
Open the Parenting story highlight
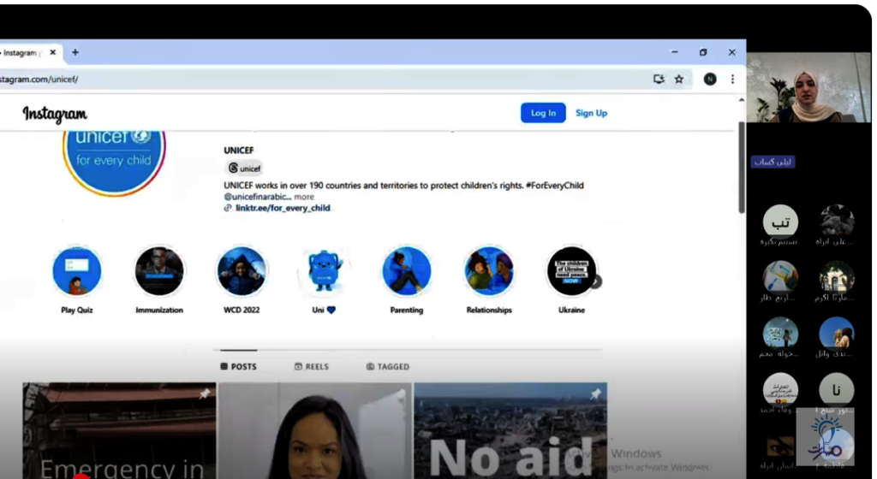[x=407, y=271]
